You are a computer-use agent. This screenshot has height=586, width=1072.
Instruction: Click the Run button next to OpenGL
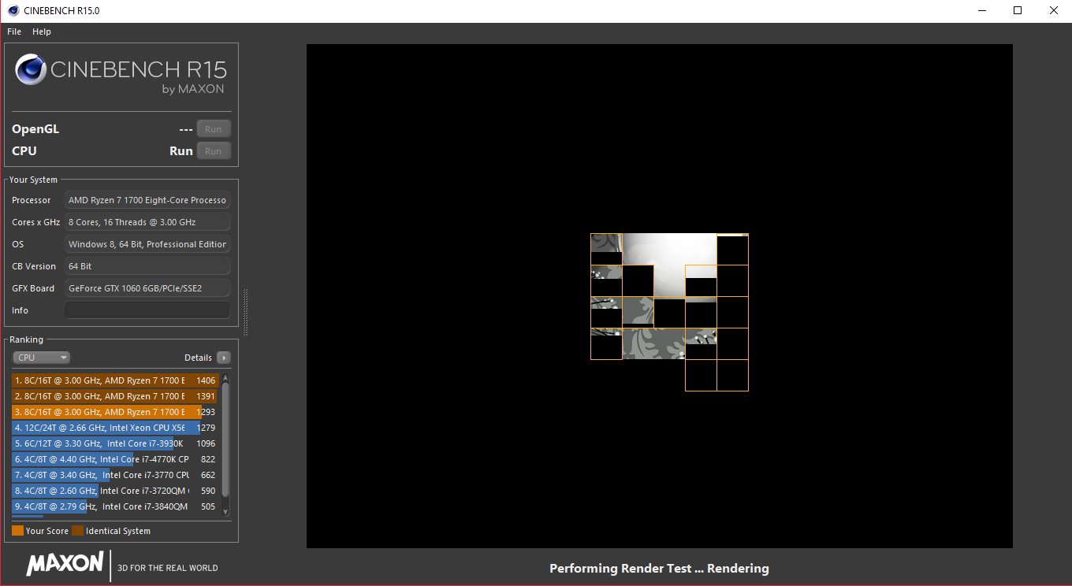click(x=214, y=129)
